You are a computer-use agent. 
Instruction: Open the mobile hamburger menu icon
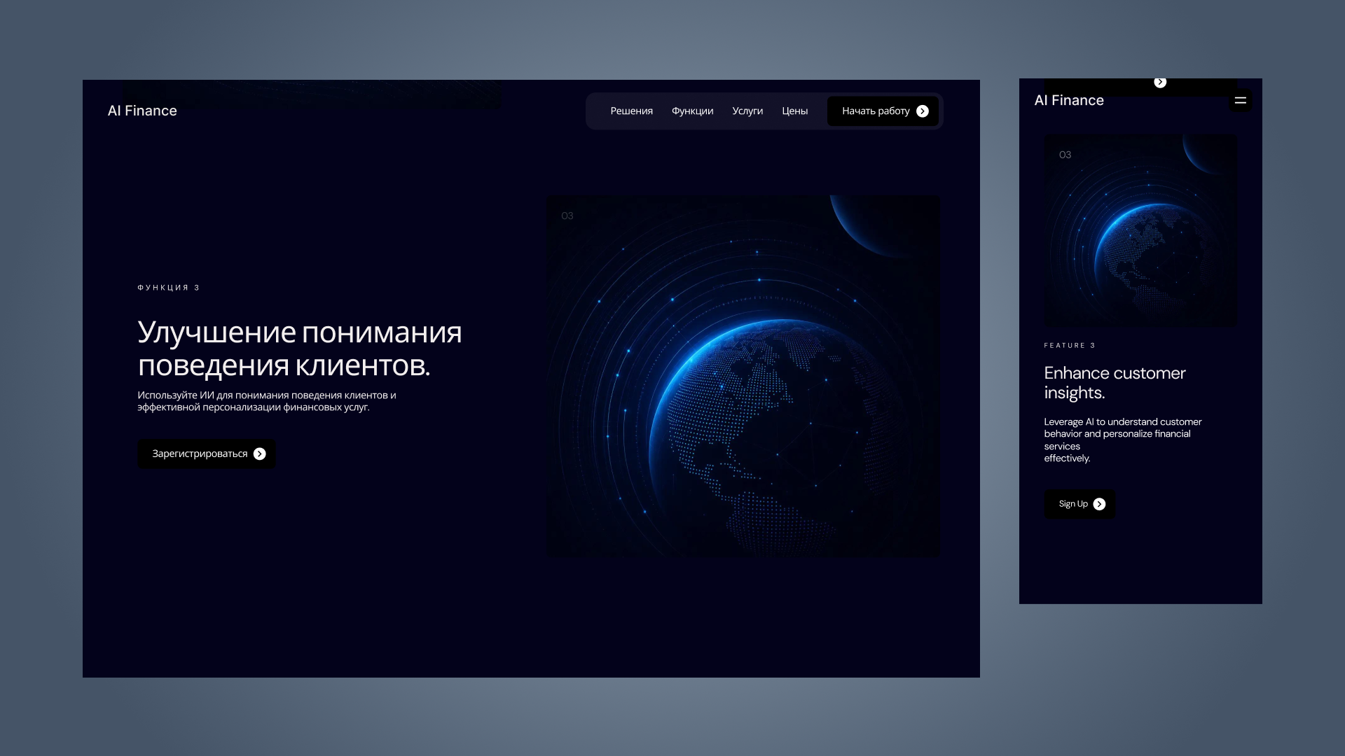(1240, 101)
